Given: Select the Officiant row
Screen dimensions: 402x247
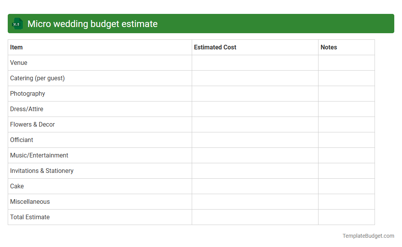Looking at the screenshot, I should coord(22,140).
